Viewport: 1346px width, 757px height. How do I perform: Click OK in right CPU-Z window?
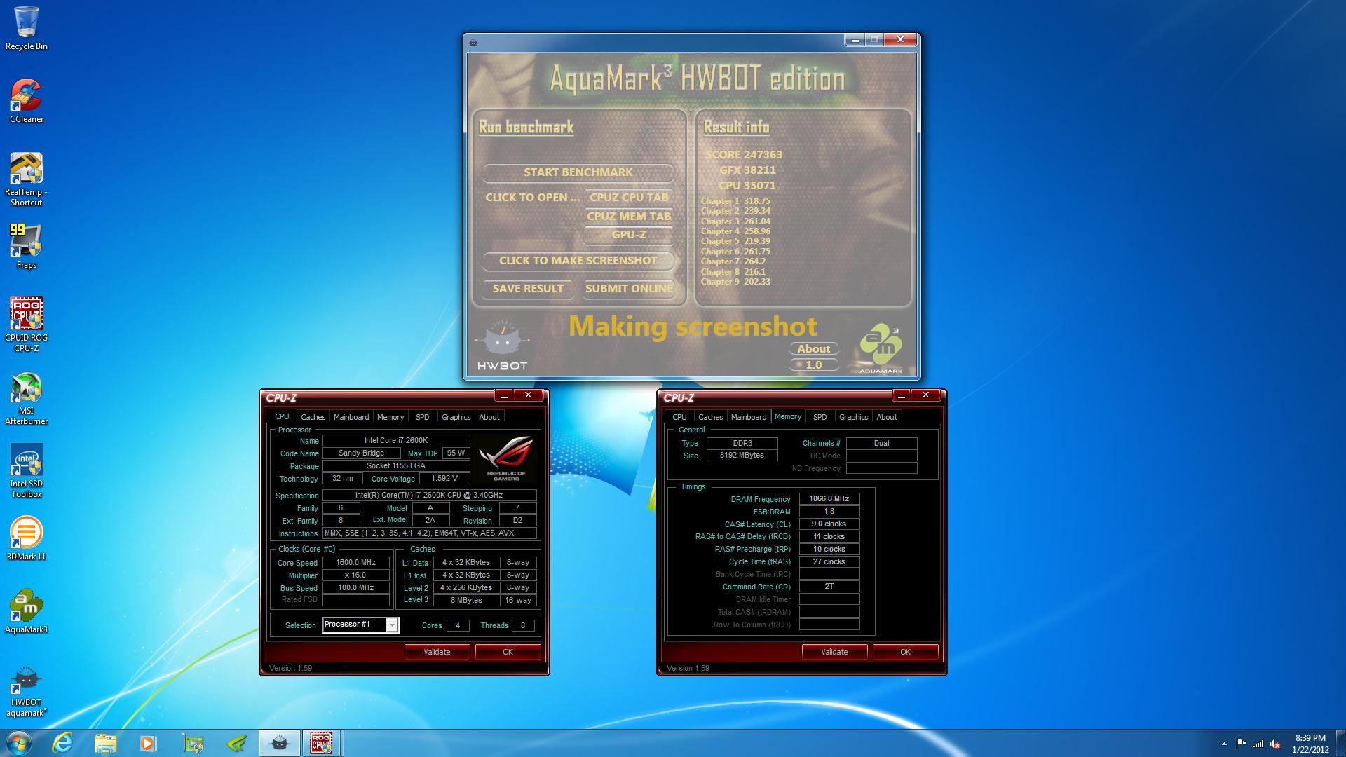[905, 652]
